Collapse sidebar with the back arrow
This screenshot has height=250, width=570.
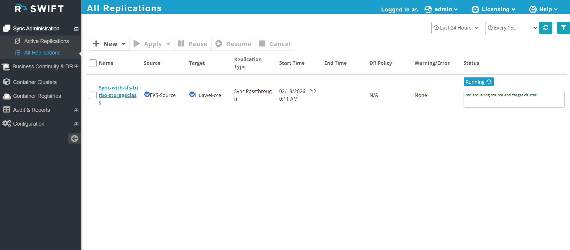tap(74, 139)
